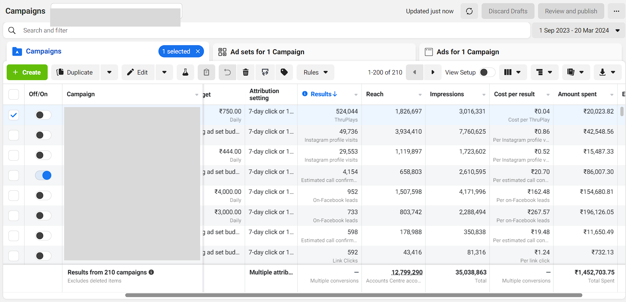This screenshot has height=302, width=626.
Task: Click the trash delete icon in toolbar
Action: (x=246, y=72)
